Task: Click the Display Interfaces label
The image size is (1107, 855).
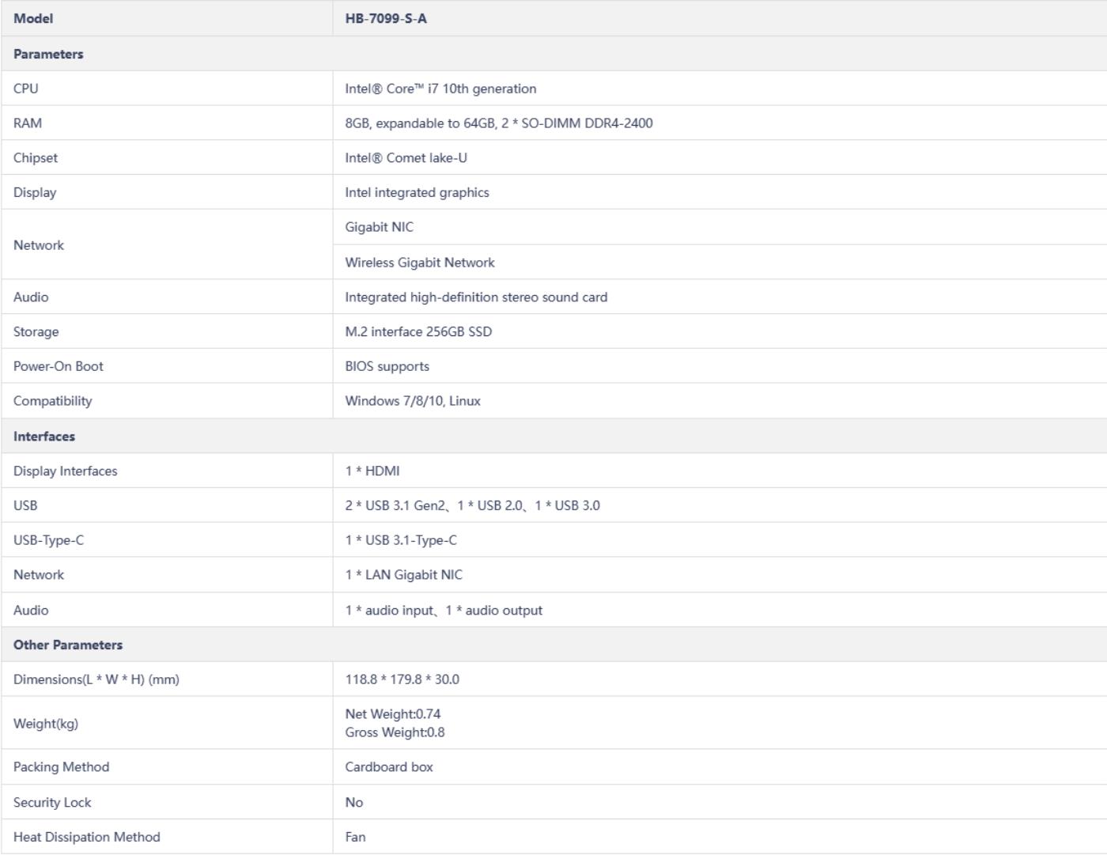Action: [x=65, y=471]
